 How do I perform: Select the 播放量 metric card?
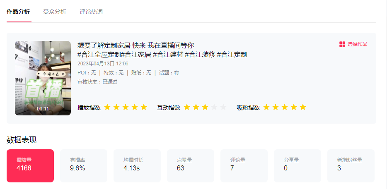pyautogui.click(x=30, y=165)
